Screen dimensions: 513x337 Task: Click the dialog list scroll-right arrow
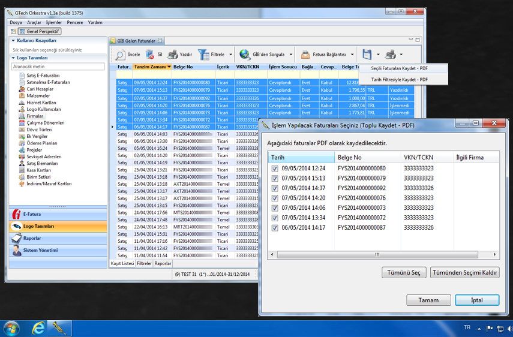point(494,254)
